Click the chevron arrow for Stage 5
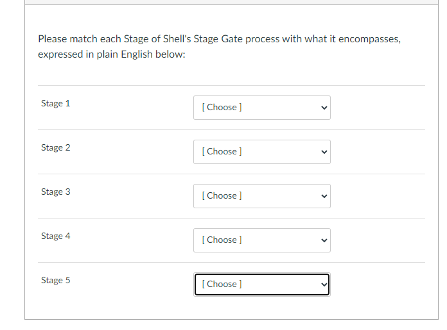Screen dimensions: 447x330 (x=324, y=285)
